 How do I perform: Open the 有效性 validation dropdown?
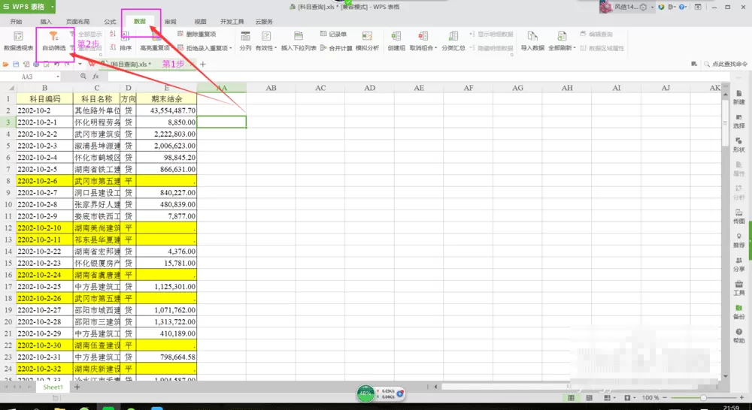275,48
